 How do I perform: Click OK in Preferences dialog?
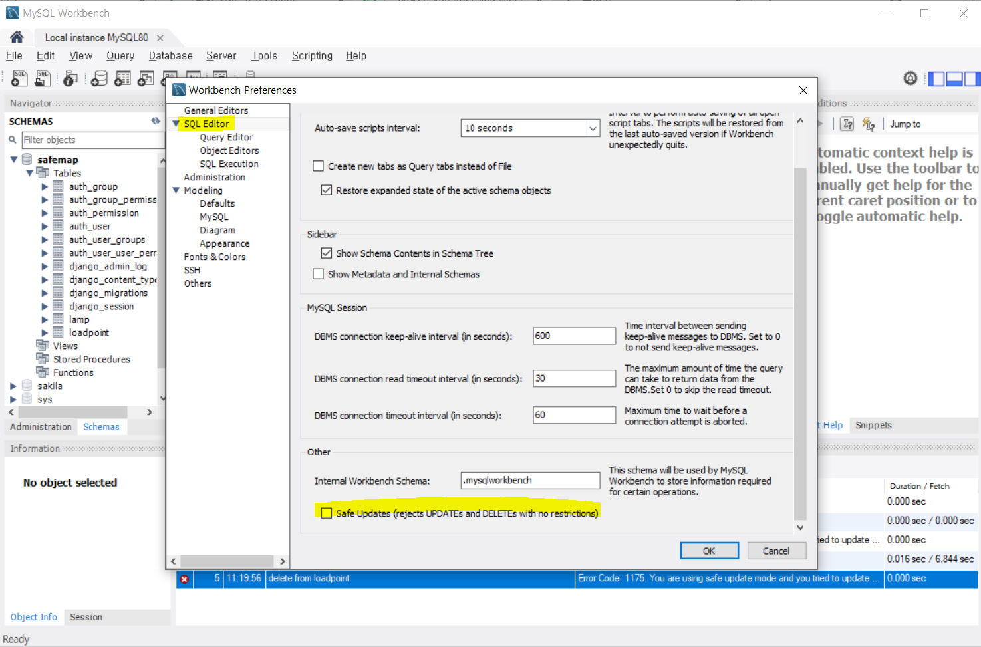[709, 551]
